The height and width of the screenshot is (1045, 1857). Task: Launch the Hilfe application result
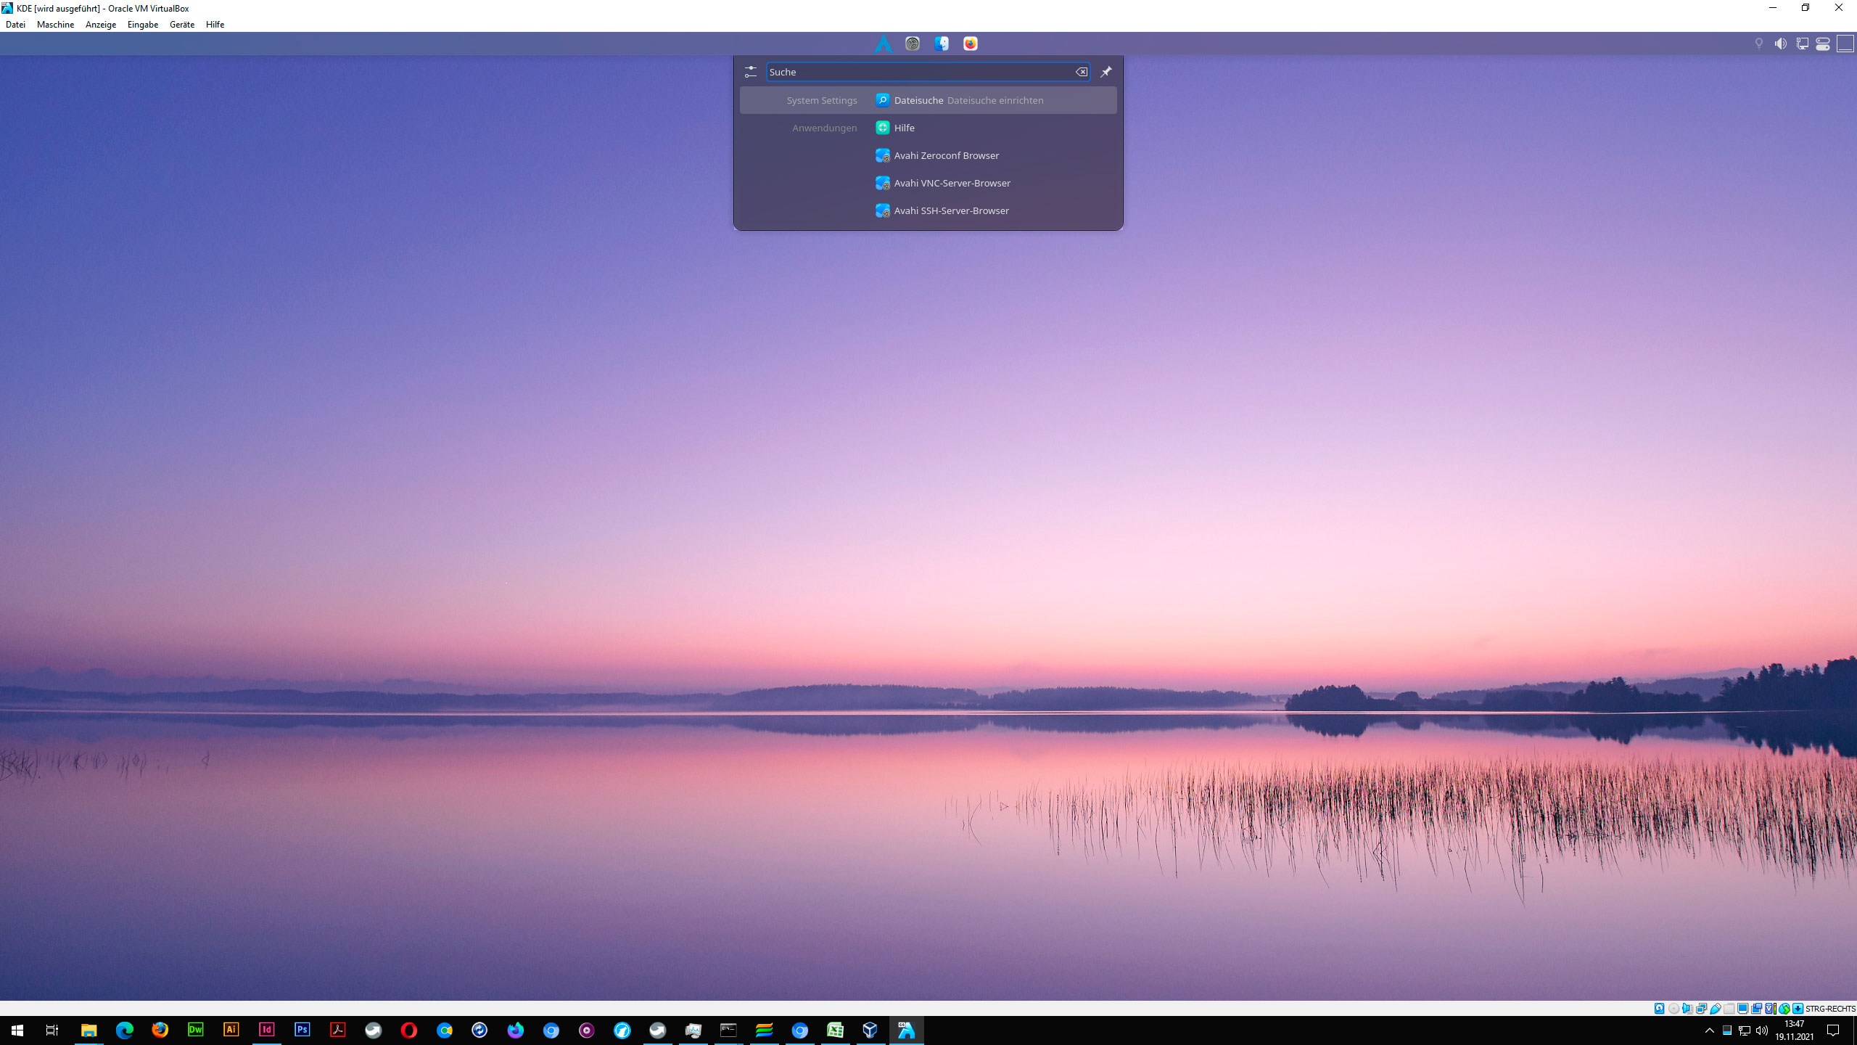(x=905, y=128)
